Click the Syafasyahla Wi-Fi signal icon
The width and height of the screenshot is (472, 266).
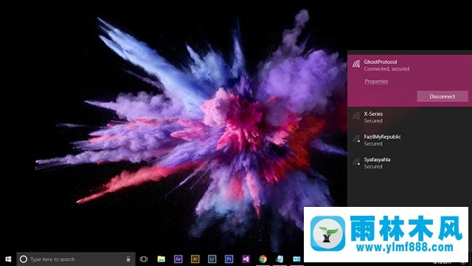coord(356,162)
